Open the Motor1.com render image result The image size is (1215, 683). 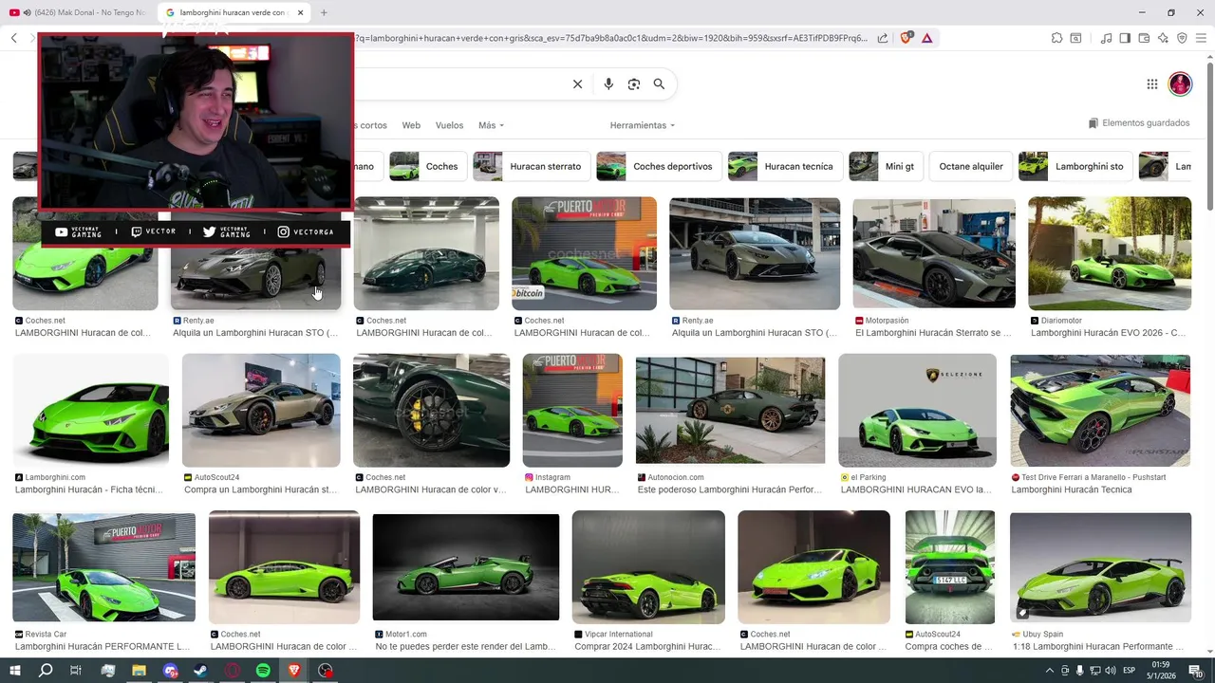pyautogui.click(x=466, y=567)
